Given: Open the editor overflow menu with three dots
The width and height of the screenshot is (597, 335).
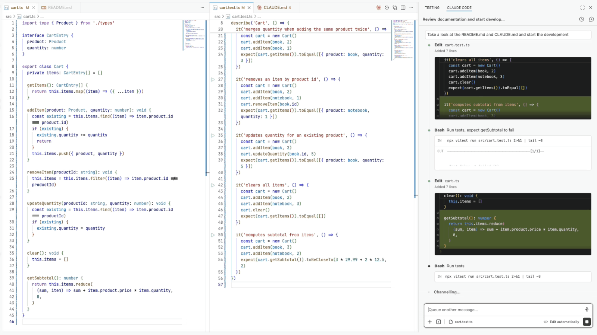Looking at the screenshot, I should tap(412, 7).
